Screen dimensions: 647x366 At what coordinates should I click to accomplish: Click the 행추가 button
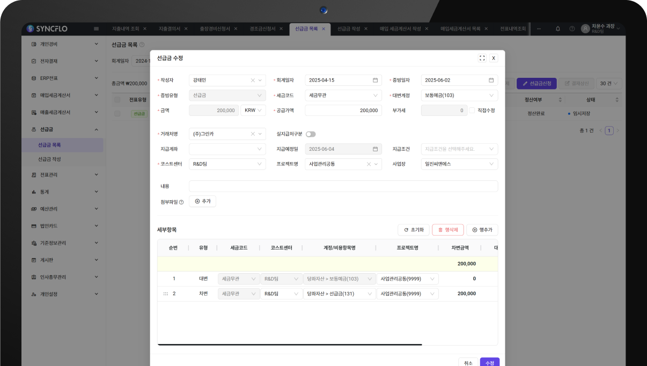[482, 230]
